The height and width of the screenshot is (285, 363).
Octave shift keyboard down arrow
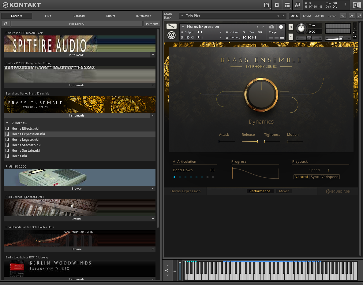pos(168,275)
